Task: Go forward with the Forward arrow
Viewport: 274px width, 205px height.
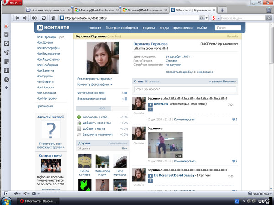Action: pyautogui.click(x=25, y=18)
